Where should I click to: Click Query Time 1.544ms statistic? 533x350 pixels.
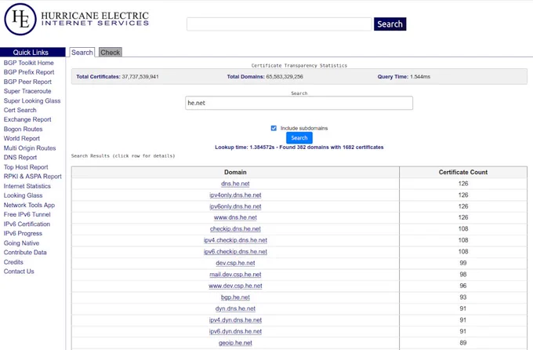(404, 77)
